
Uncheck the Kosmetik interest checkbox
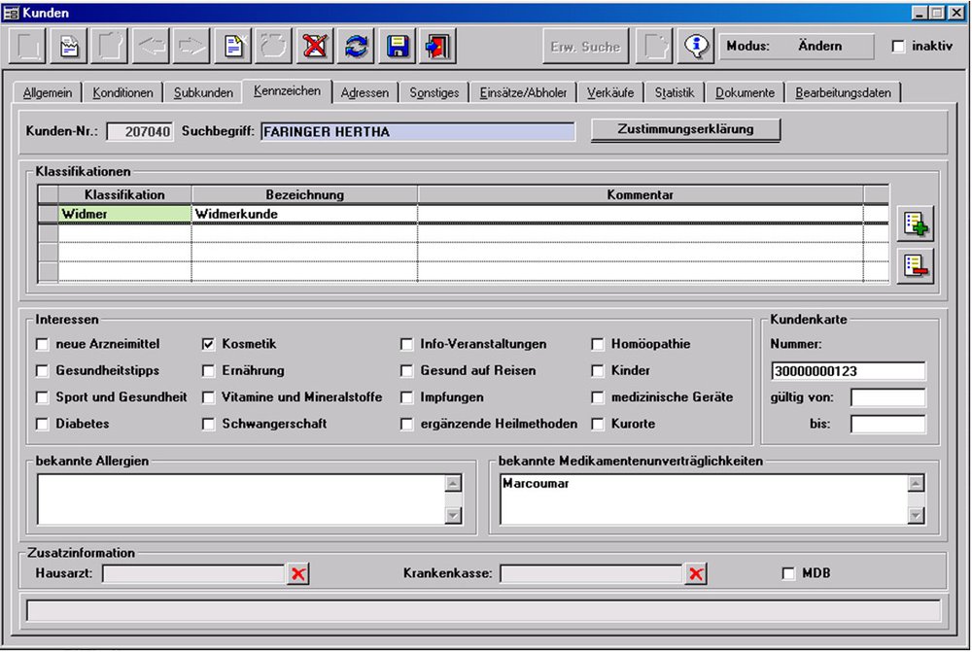(208, 344)
